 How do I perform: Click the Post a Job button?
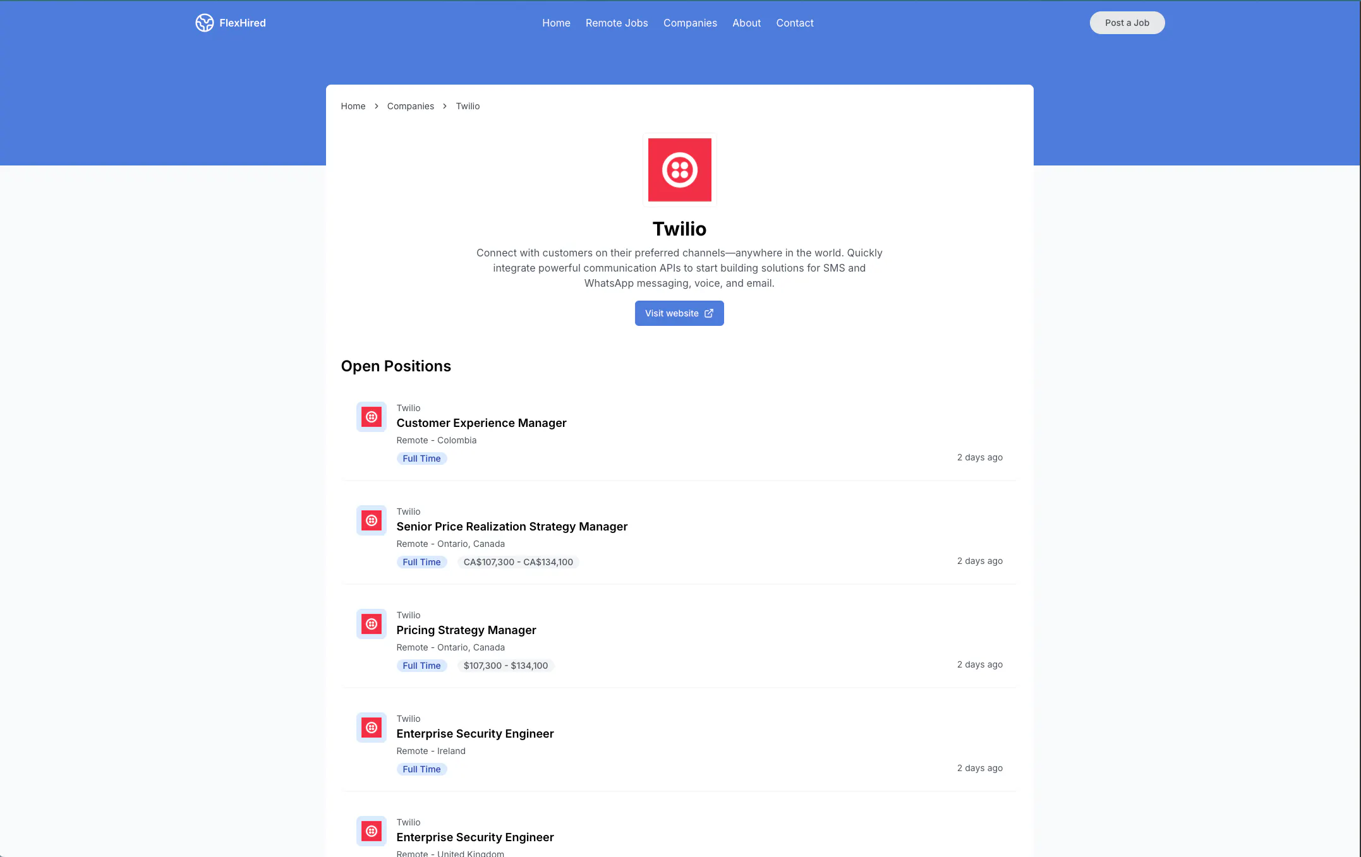pos(1127,23)
